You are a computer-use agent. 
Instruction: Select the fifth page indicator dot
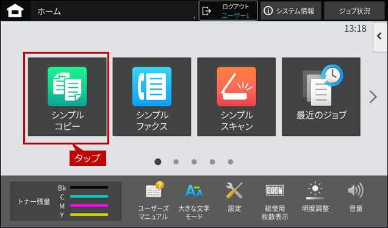231,162
